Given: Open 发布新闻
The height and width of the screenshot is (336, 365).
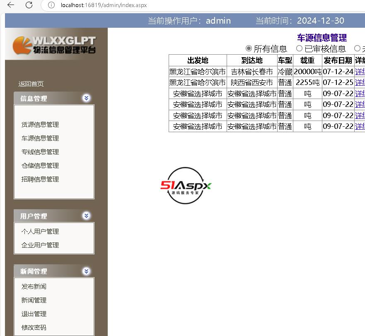Looking at the screenshot, I should (x=34, y=287).
